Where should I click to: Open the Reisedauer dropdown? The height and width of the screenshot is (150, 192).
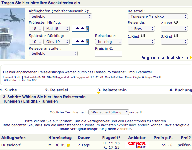[109, 42]
